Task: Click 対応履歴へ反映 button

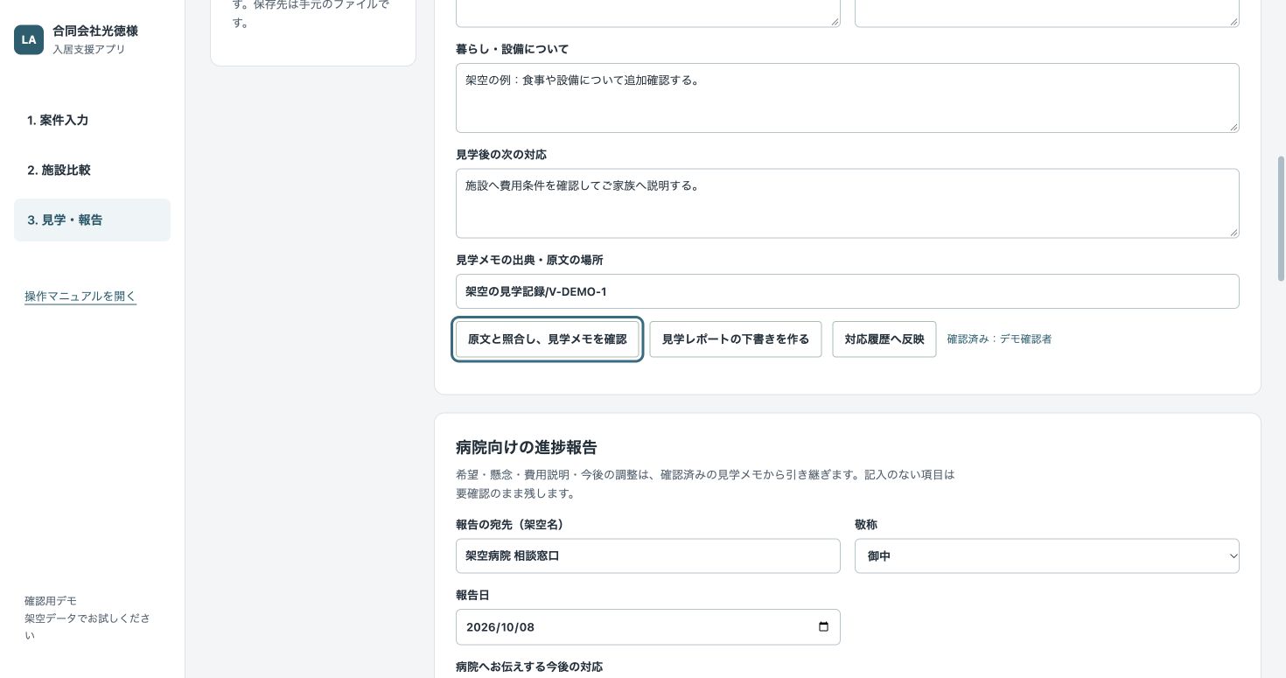Action: tap(884, 339)
